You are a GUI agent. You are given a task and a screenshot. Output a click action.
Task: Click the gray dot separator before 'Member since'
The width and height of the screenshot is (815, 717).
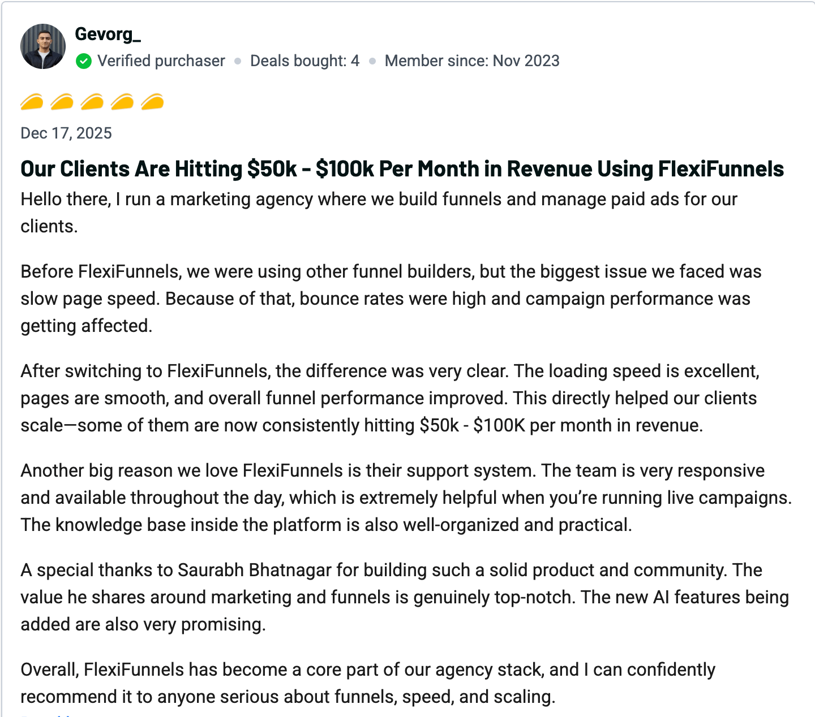[x=372, y=61]
